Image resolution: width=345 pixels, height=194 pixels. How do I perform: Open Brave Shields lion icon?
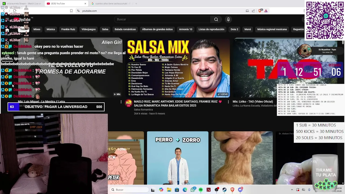point(260,11)
